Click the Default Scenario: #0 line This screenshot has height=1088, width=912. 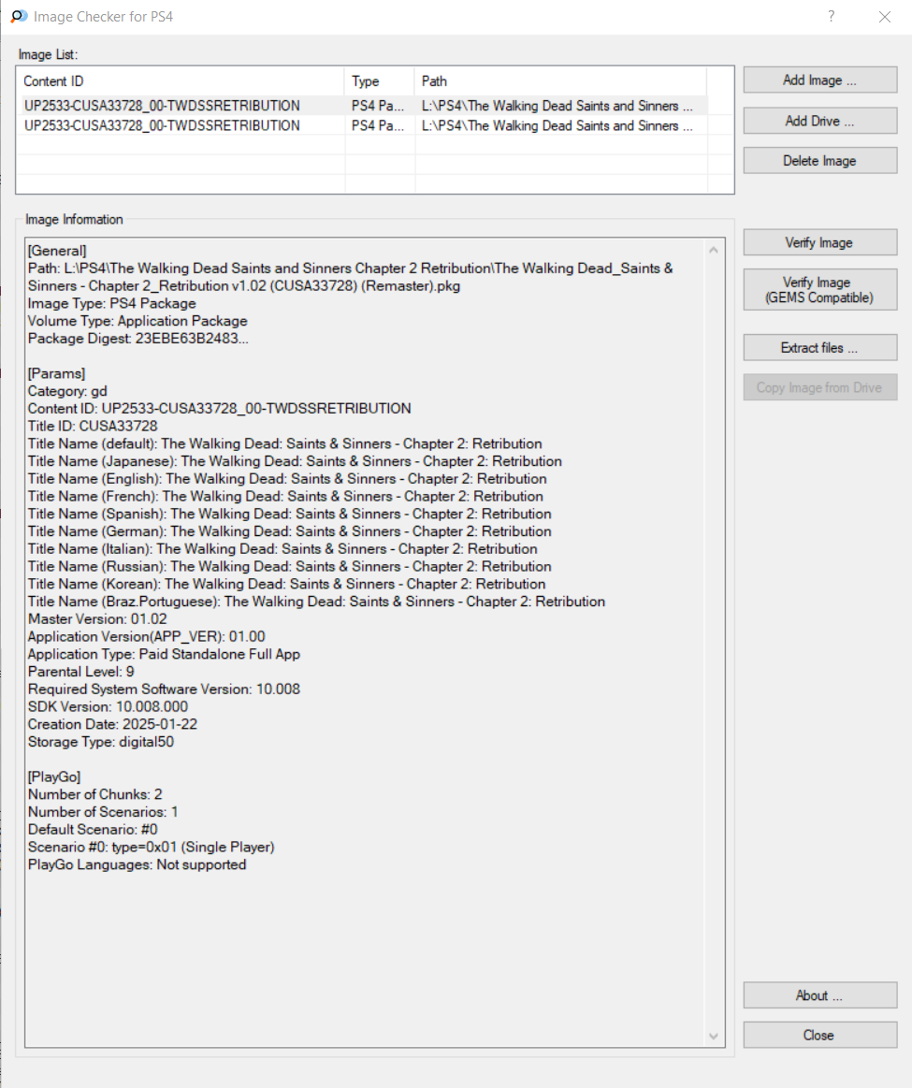(93, 829)
